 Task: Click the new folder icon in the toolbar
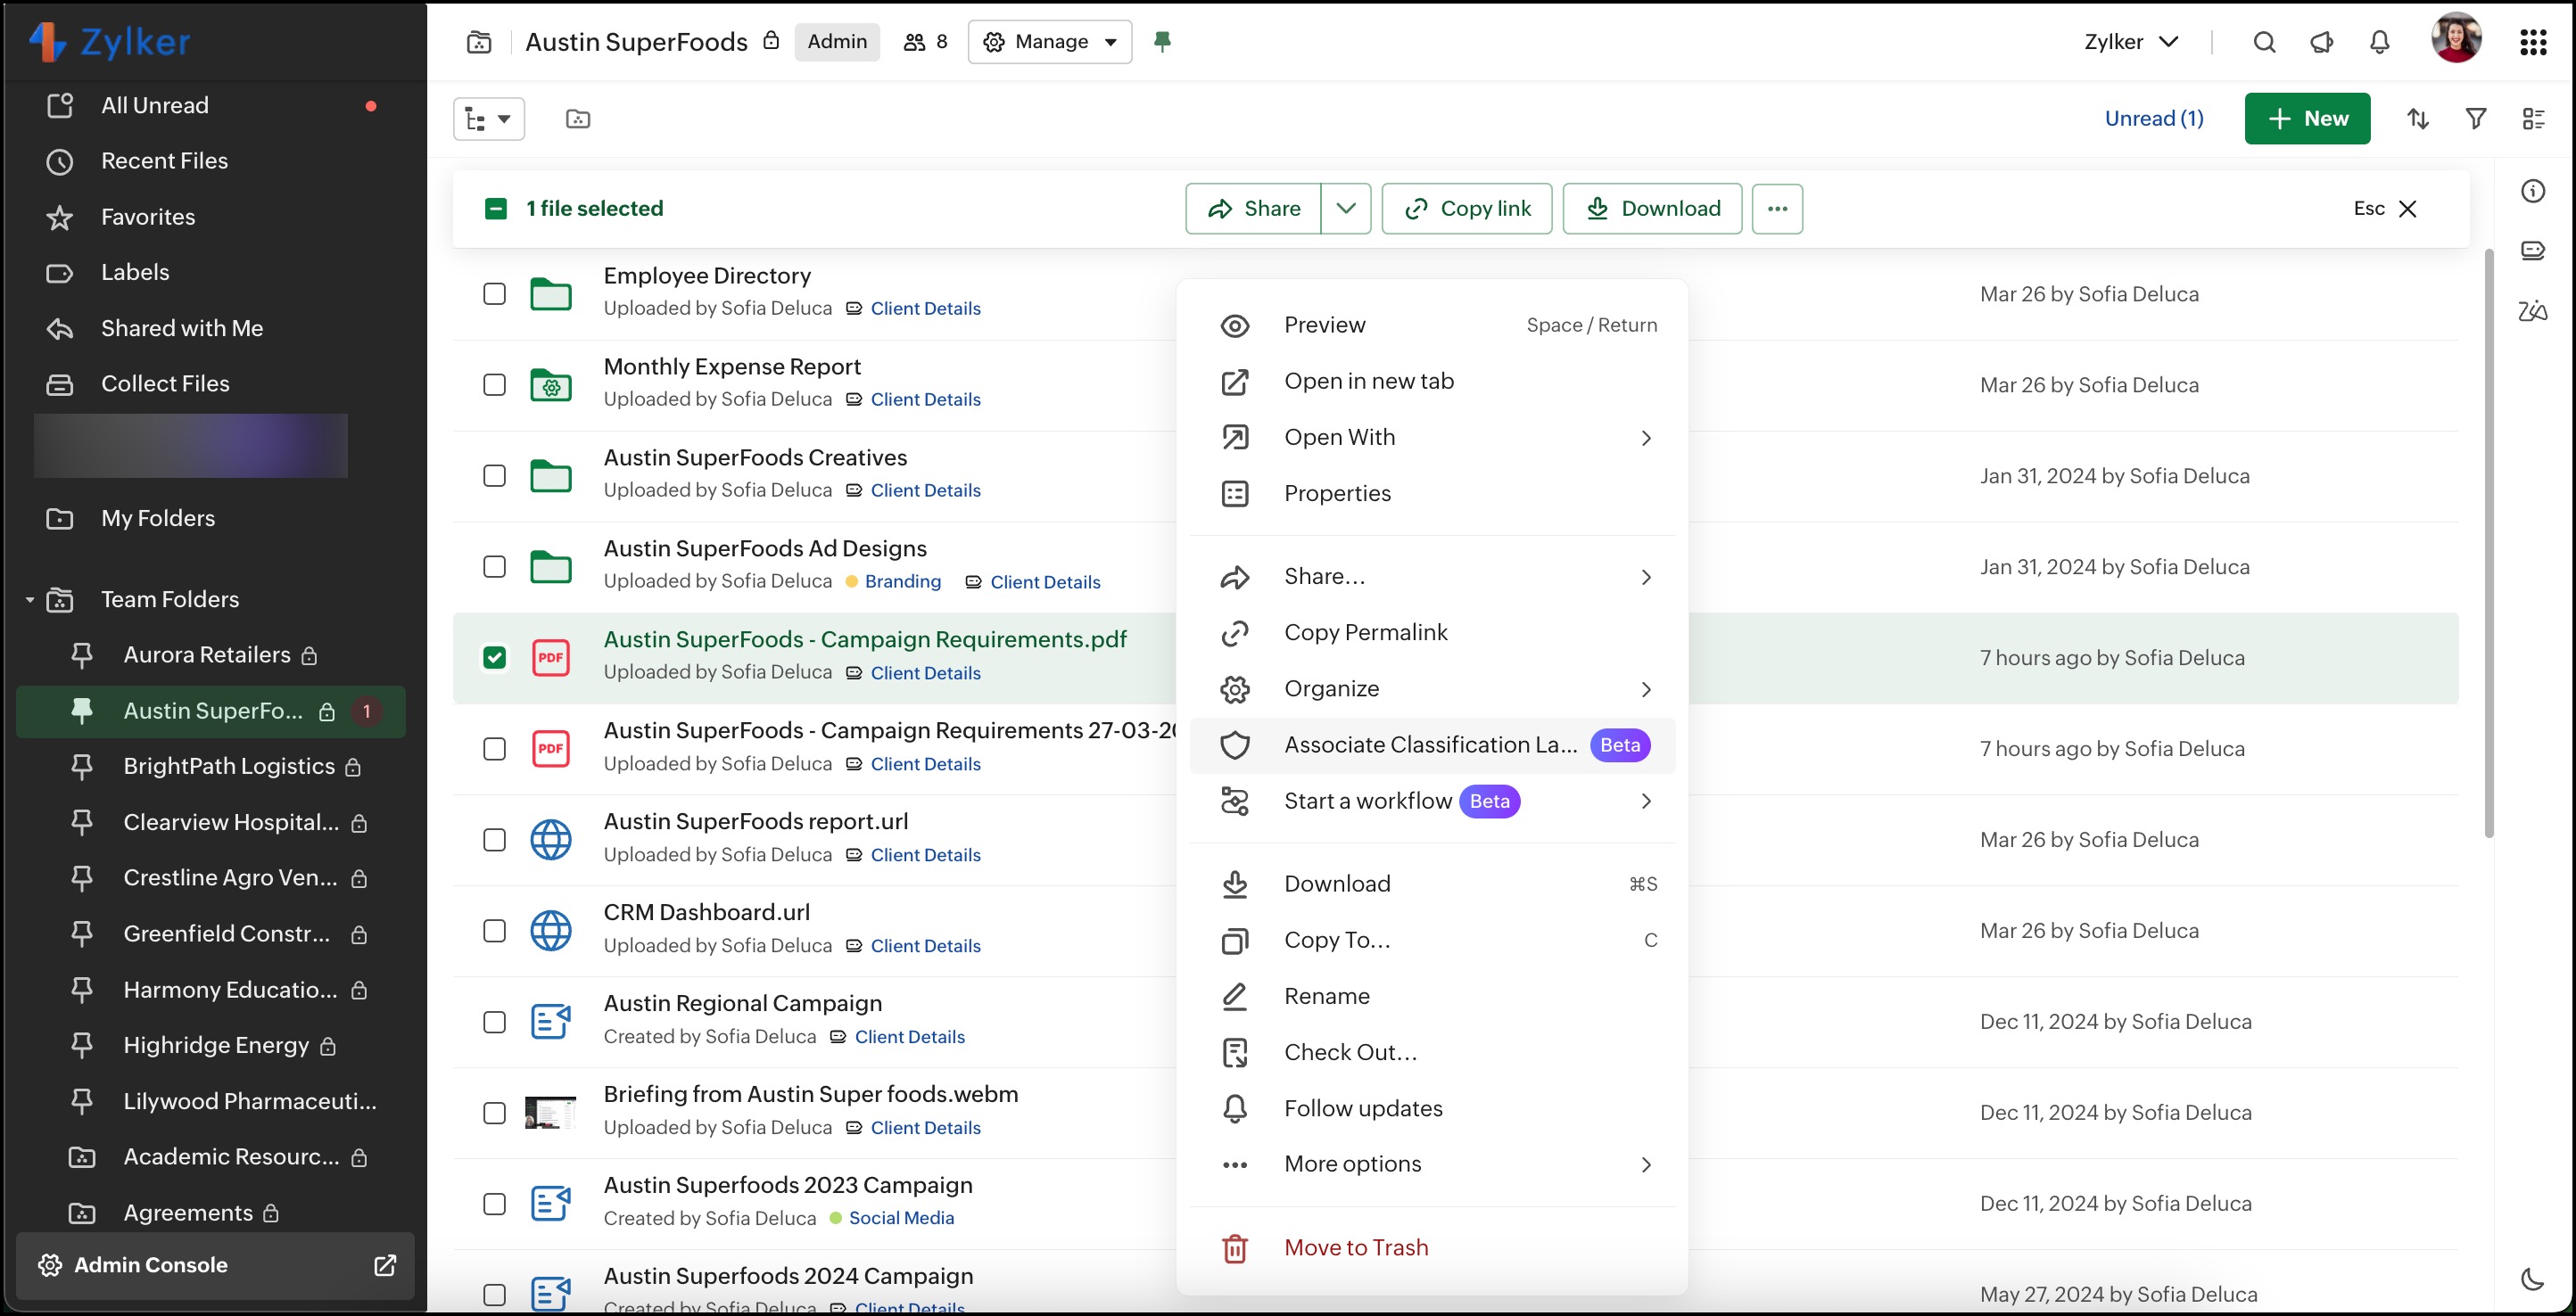[x=578, y=119]
